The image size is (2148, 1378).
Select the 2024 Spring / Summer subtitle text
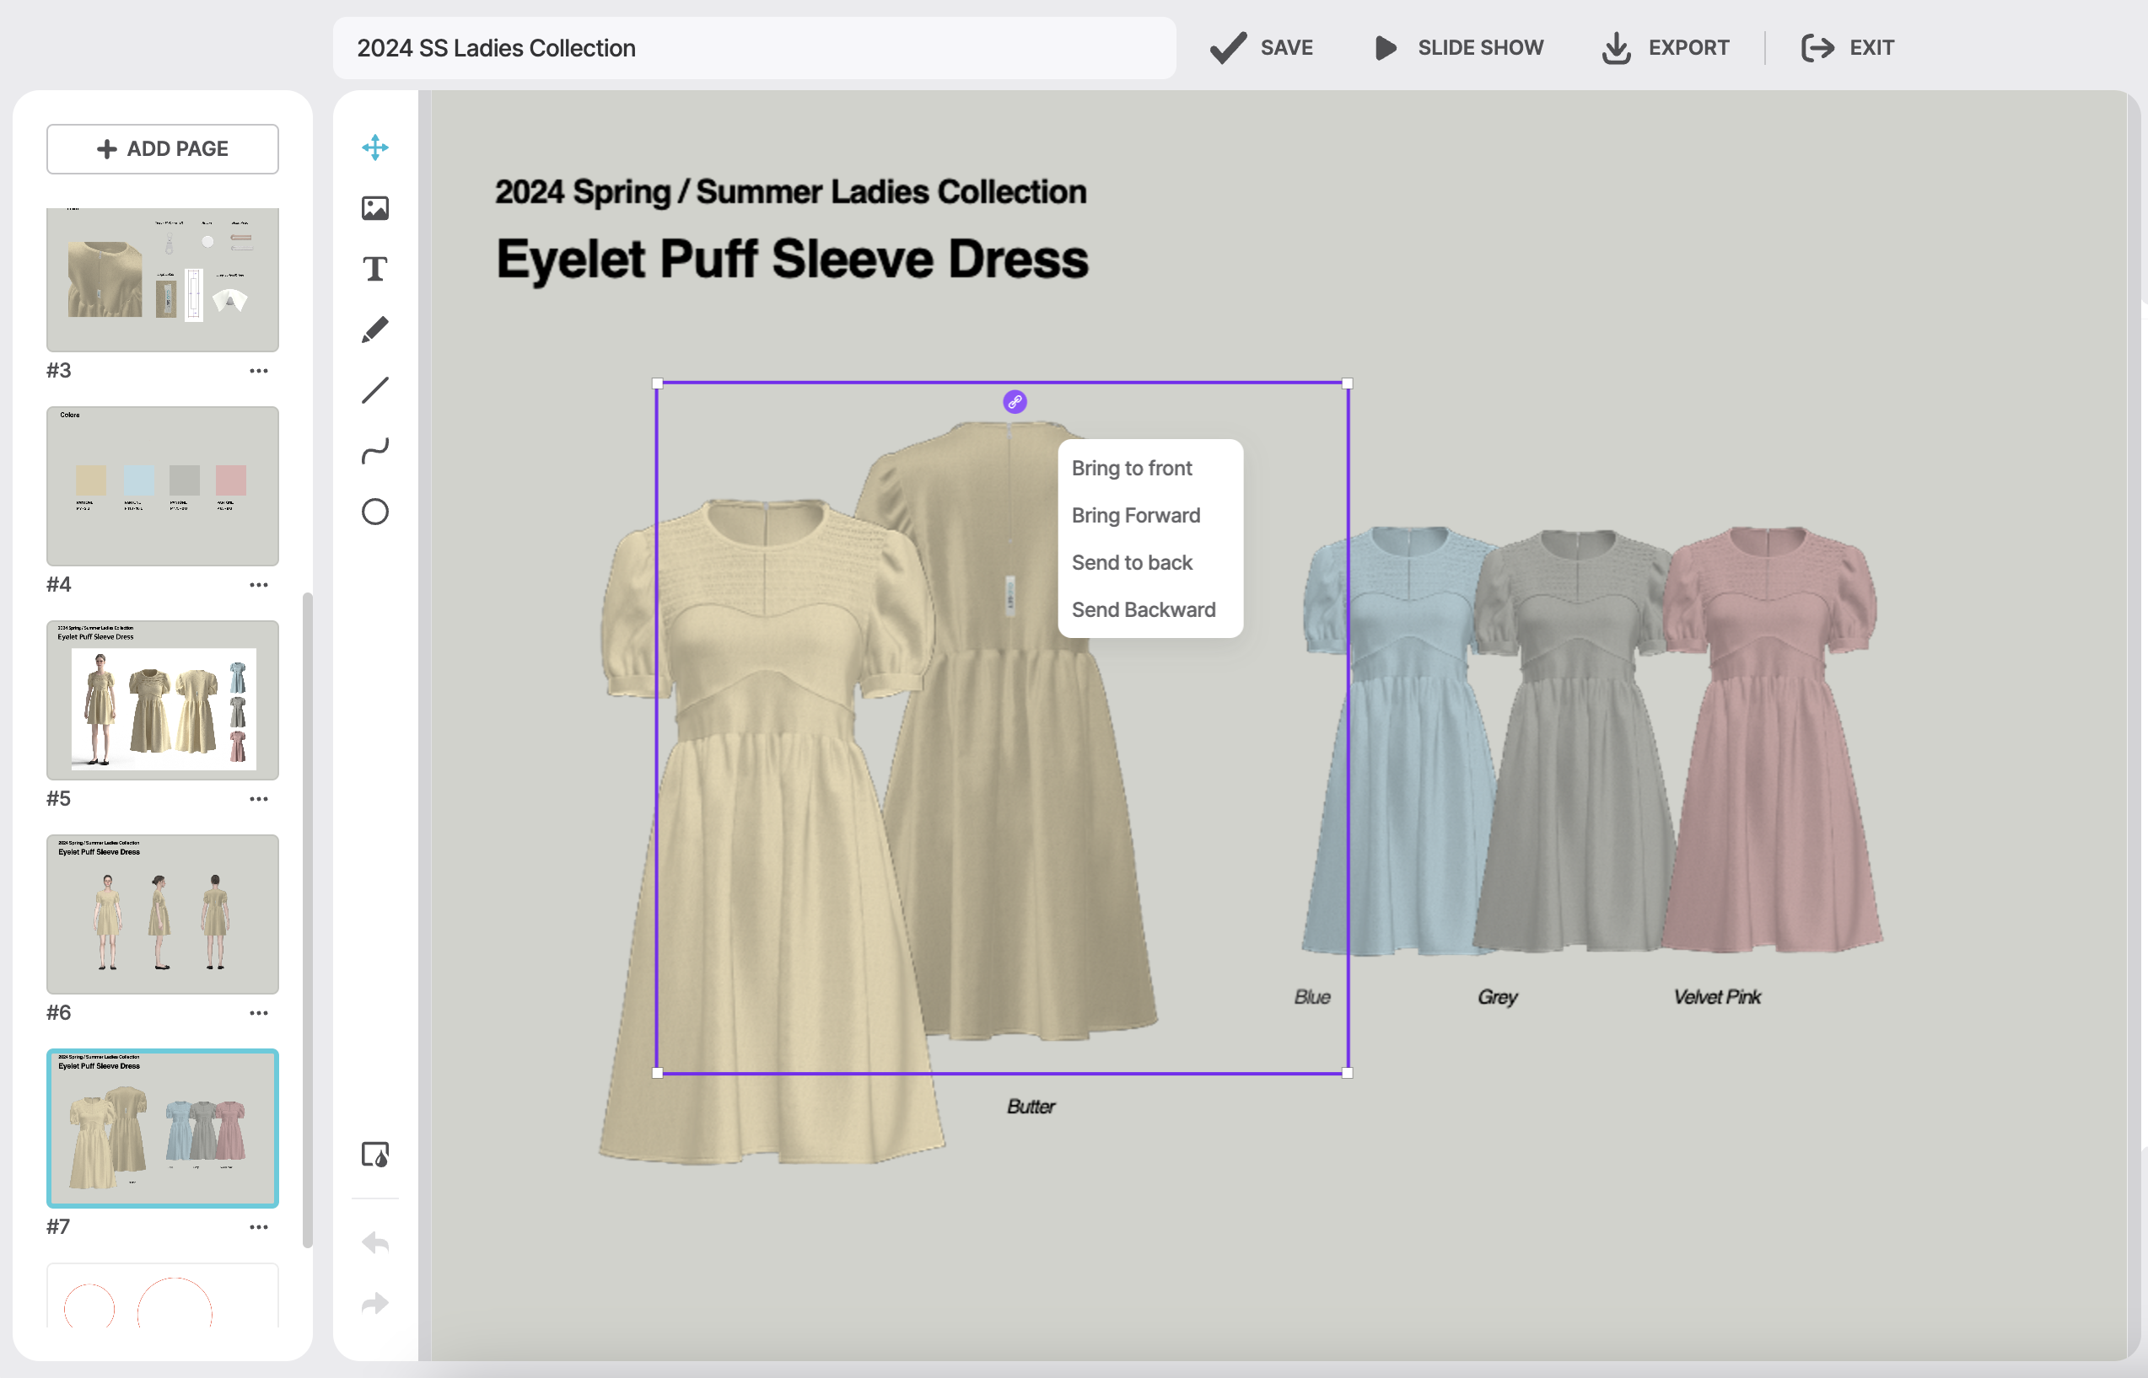[x=790, y=191]
